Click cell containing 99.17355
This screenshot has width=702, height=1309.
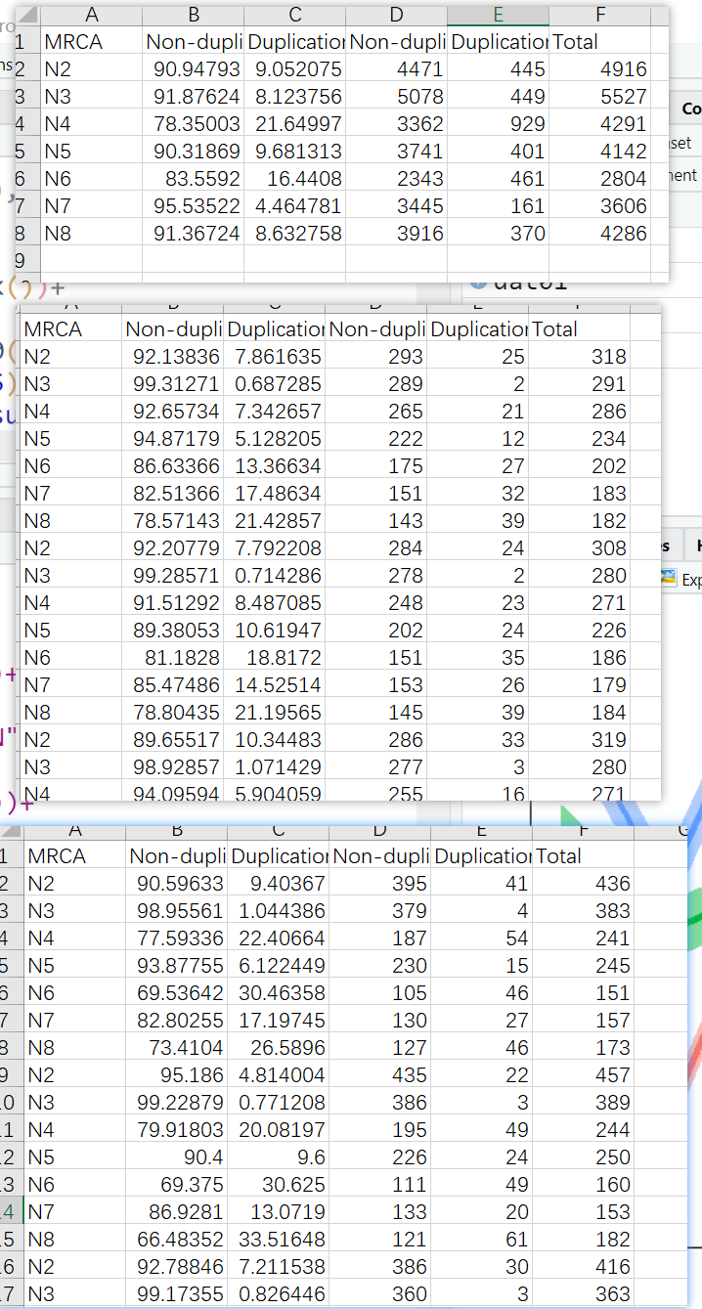pyautogui.click(x=178, y=1293)
